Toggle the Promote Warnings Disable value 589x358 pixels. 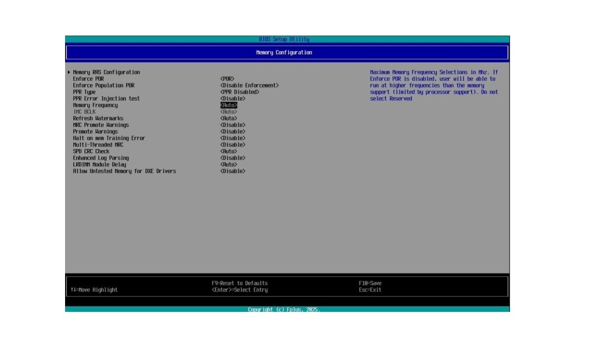pyautogui.click(x=232, y=132)
